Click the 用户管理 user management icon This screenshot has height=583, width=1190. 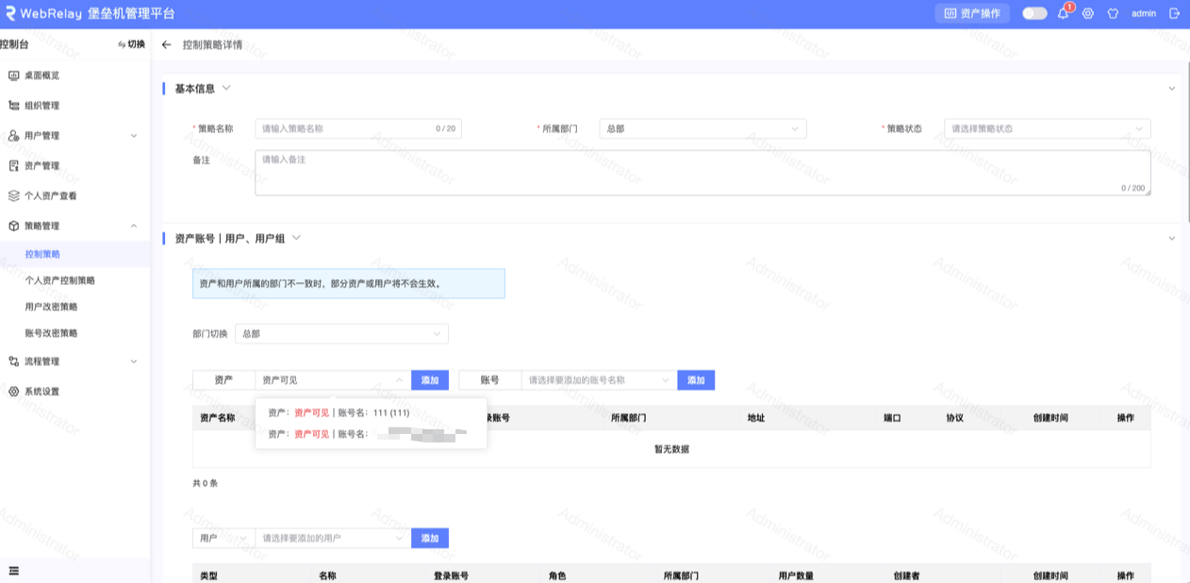point(13,136)
